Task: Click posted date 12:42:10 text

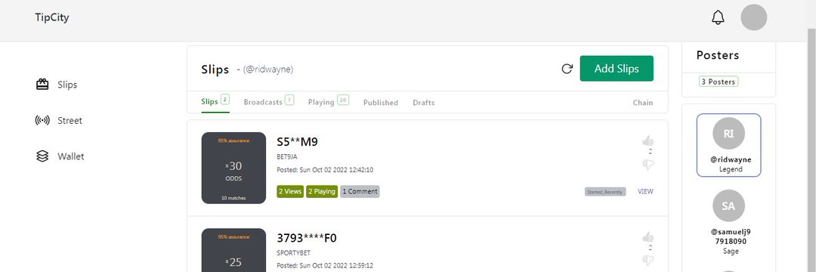Action: coord(325,170)
